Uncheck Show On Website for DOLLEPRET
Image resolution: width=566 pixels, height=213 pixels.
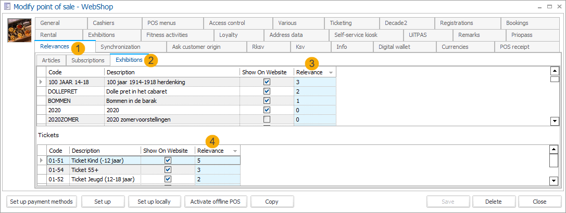tap(267, 91)
